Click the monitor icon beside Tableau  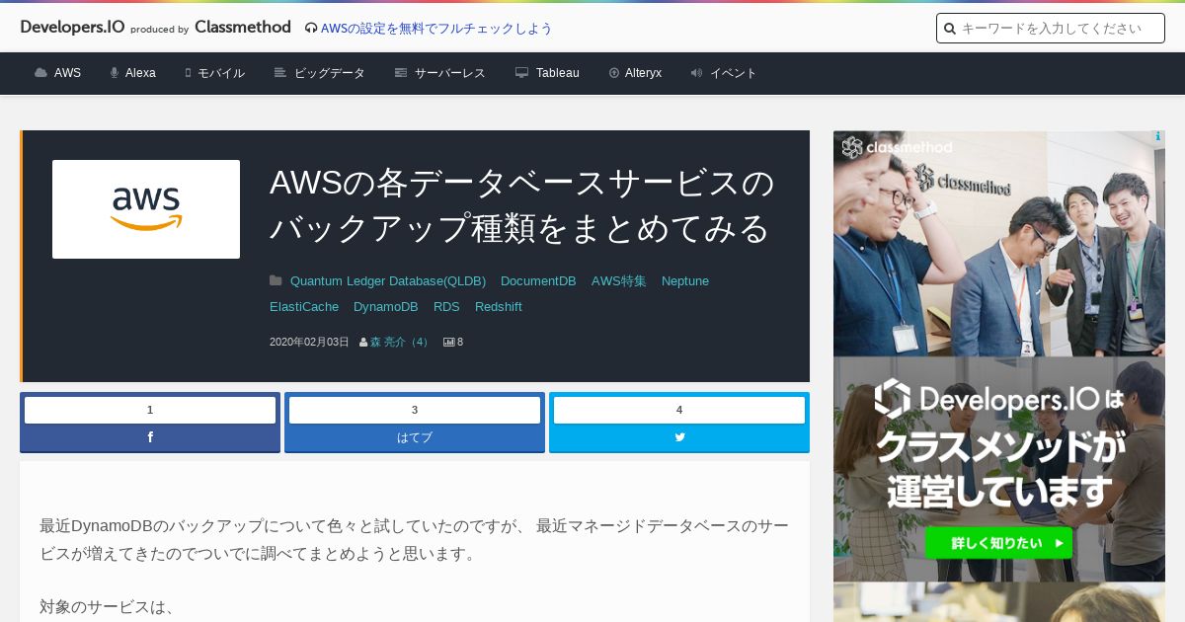point(521,73)
